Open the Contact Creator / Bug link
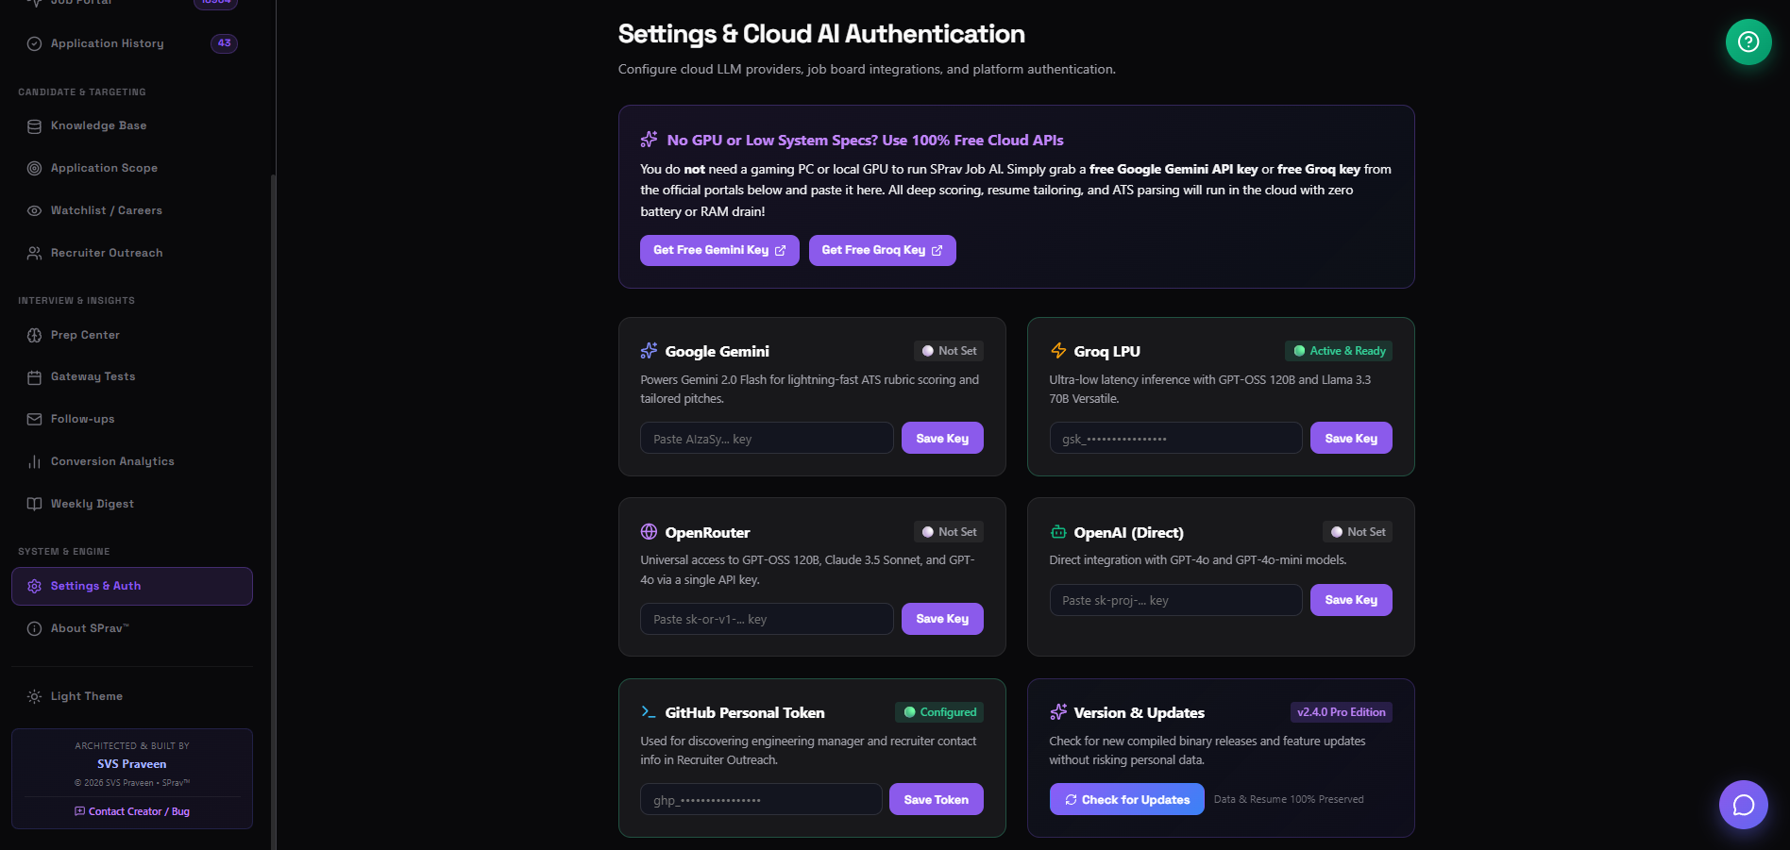Image resolution: width=1790 pixels, height=850 pixels. [x=132, y=811]
